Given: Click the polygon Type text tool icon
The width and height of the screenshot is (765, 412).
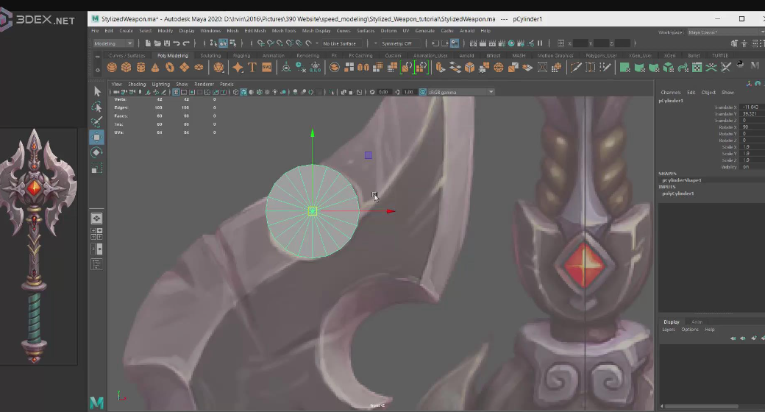Looking at the screenshot, I should coord(252,68).
